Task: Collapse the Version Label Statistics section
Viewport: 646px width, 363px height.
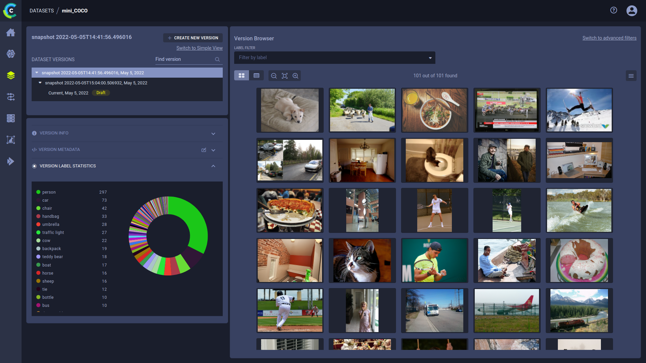Action: [x=213, y=166]
